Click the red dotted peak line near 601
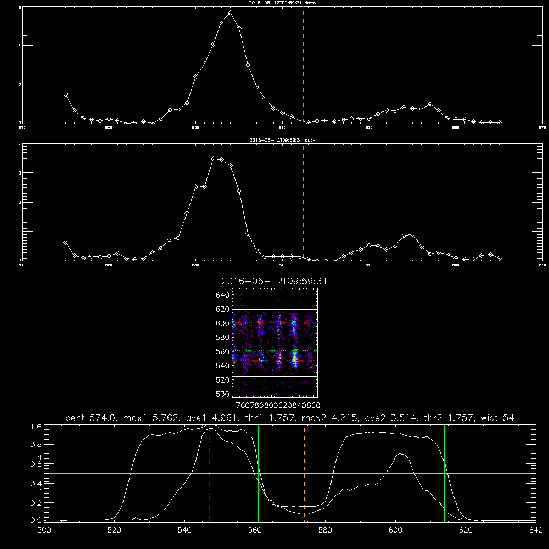 click(399, 473)
